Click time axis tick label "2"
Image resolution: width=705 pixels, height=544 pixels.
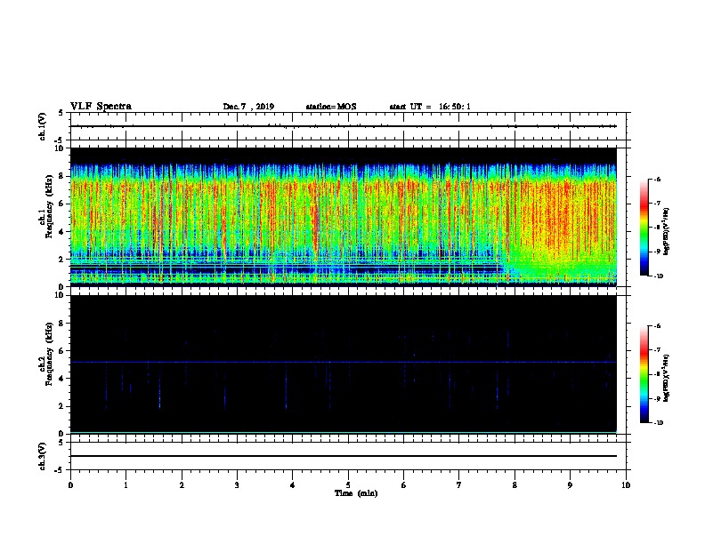tap(182, 484)
